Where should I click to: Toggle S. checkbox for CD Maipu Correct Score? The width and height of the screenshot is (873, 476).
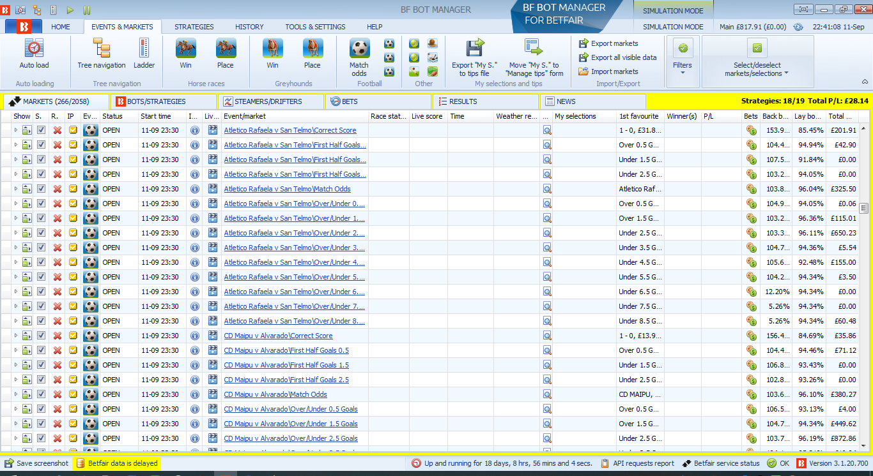(x=41, y=336)
